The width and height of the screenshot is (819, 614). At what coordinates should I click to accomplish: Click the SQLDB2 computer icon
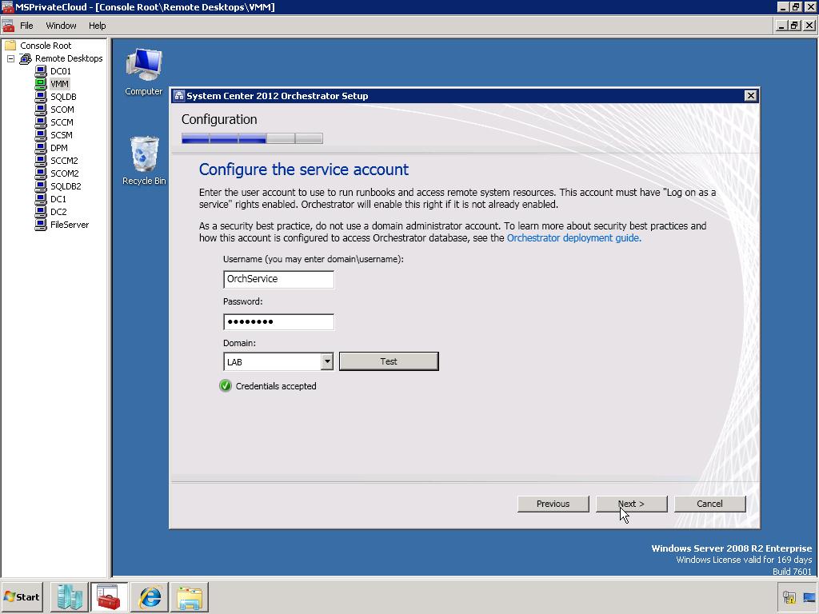[x=41, y=185]
